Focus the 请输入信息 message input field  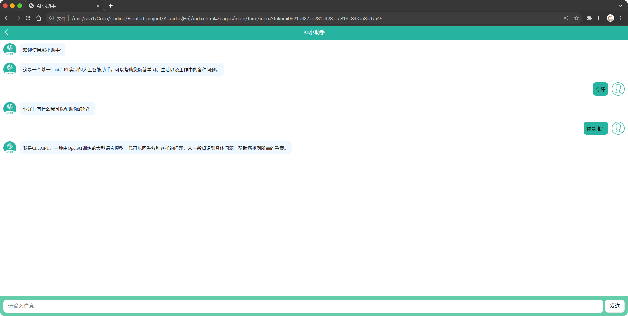coord(303,306)
